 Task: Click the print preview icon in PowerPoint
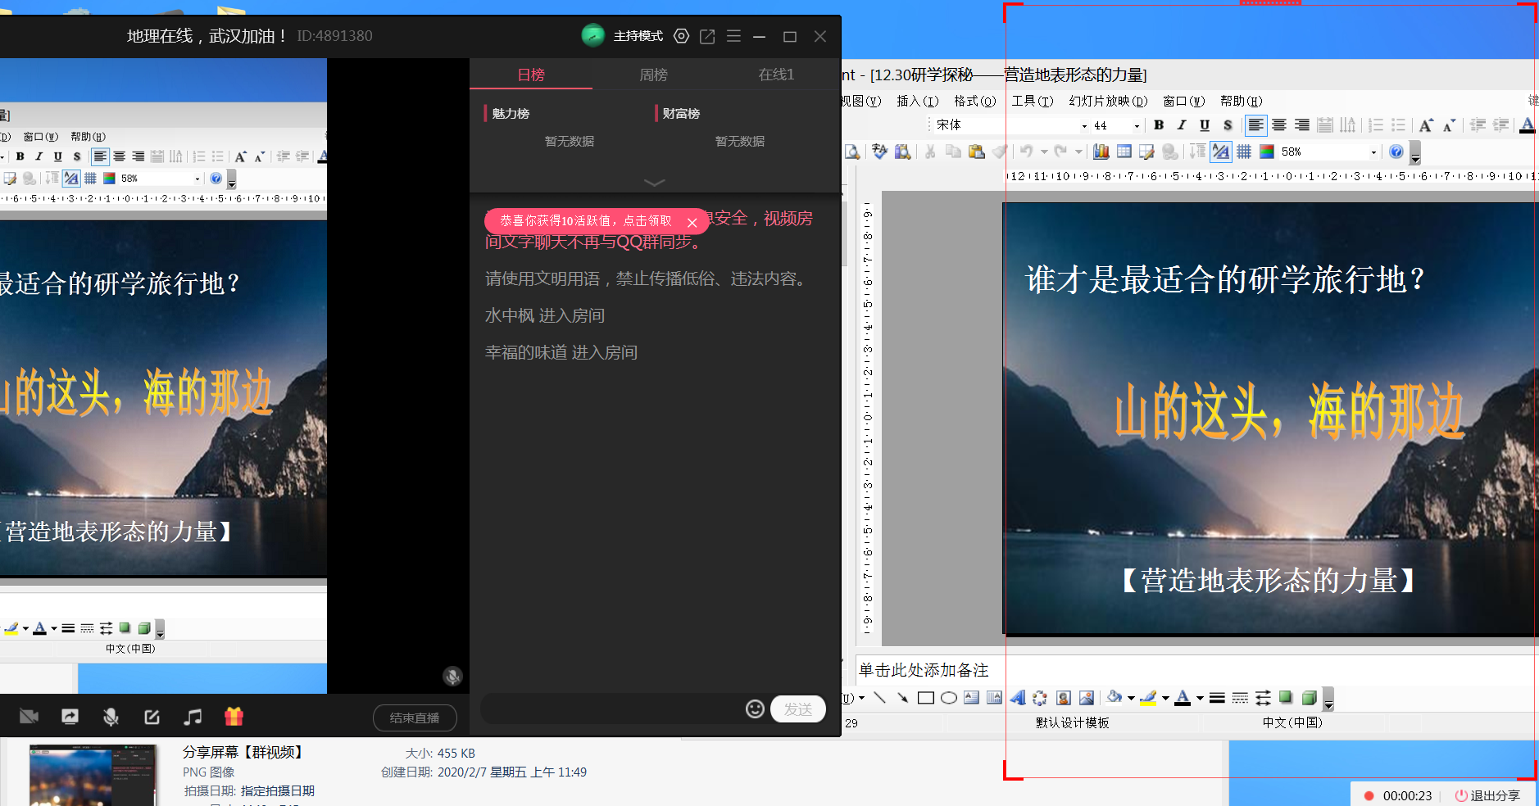point(852,152)
